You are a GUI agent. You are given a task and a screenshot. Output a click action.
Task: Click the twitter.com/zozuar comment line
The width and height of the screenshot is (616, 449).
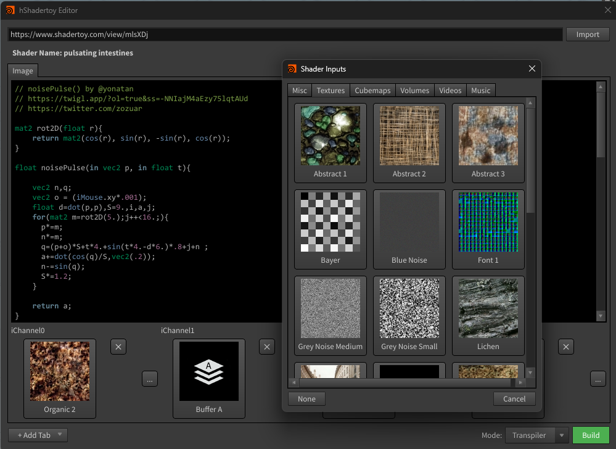(x=78, y=109)
